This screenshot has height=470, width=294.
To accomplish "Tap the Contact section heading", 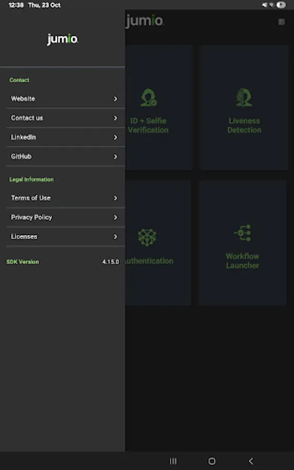I will pos(19,80).
